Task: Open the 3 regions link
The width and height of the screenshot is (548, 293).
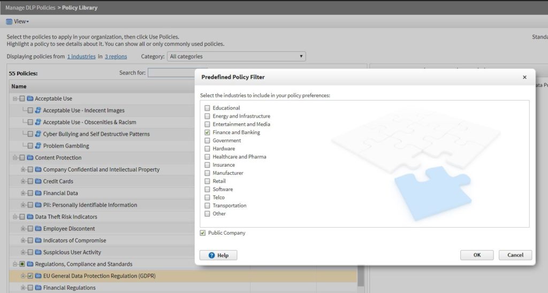Action: pyautogui.click(x=116, y=56)
